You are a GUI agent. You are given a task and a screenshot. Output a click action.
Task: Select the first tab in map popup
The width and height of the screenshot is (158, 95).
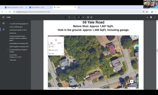(51, 43)
